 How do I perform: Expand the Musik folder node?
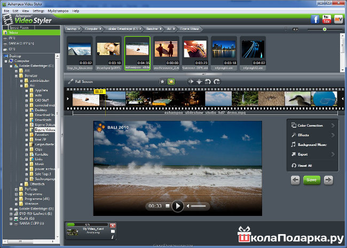pos(27,165)
